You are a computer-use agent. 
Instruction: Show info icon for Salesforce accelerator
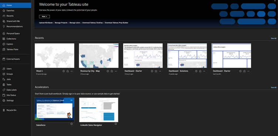[x=71, y=124]
